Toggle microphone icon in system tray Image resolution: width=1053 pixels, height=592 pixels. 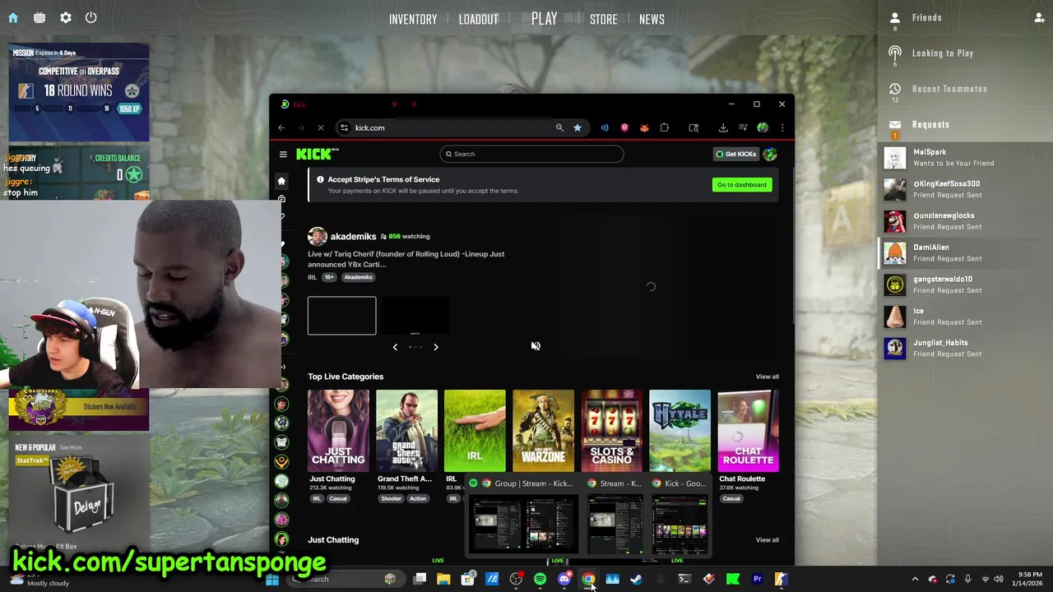(967, 579)
